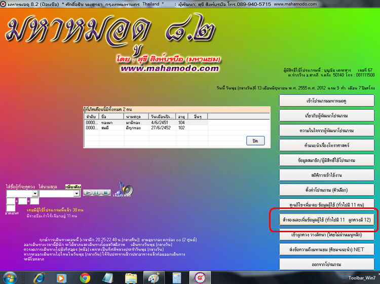Image resolution: width=380 pixels, height=284 pixels.
Task: Click the age cell 102
Action: click(x=181, y=128)
